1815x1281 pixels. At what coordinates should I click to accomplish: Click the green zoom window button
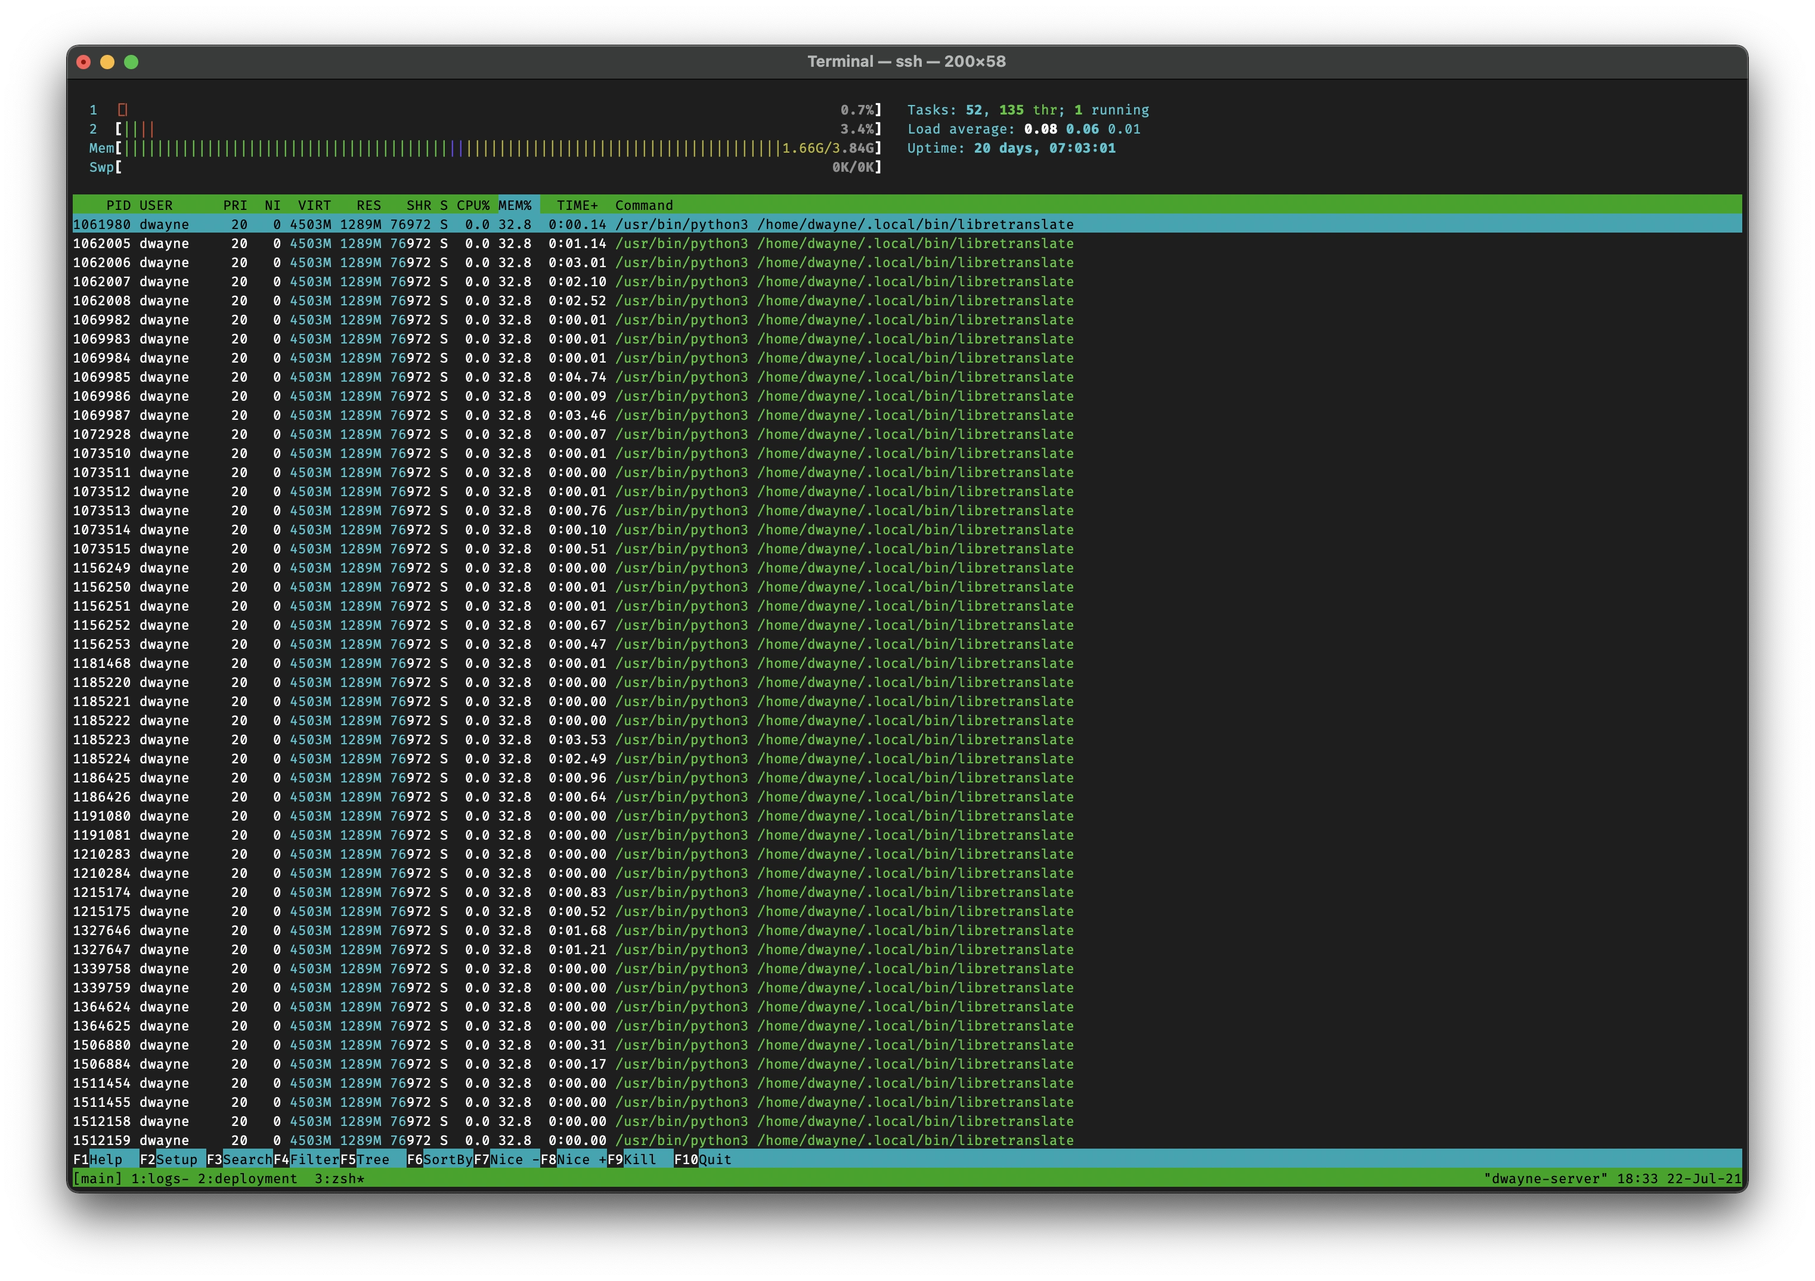pyautogui.click(x=131, y=61)
